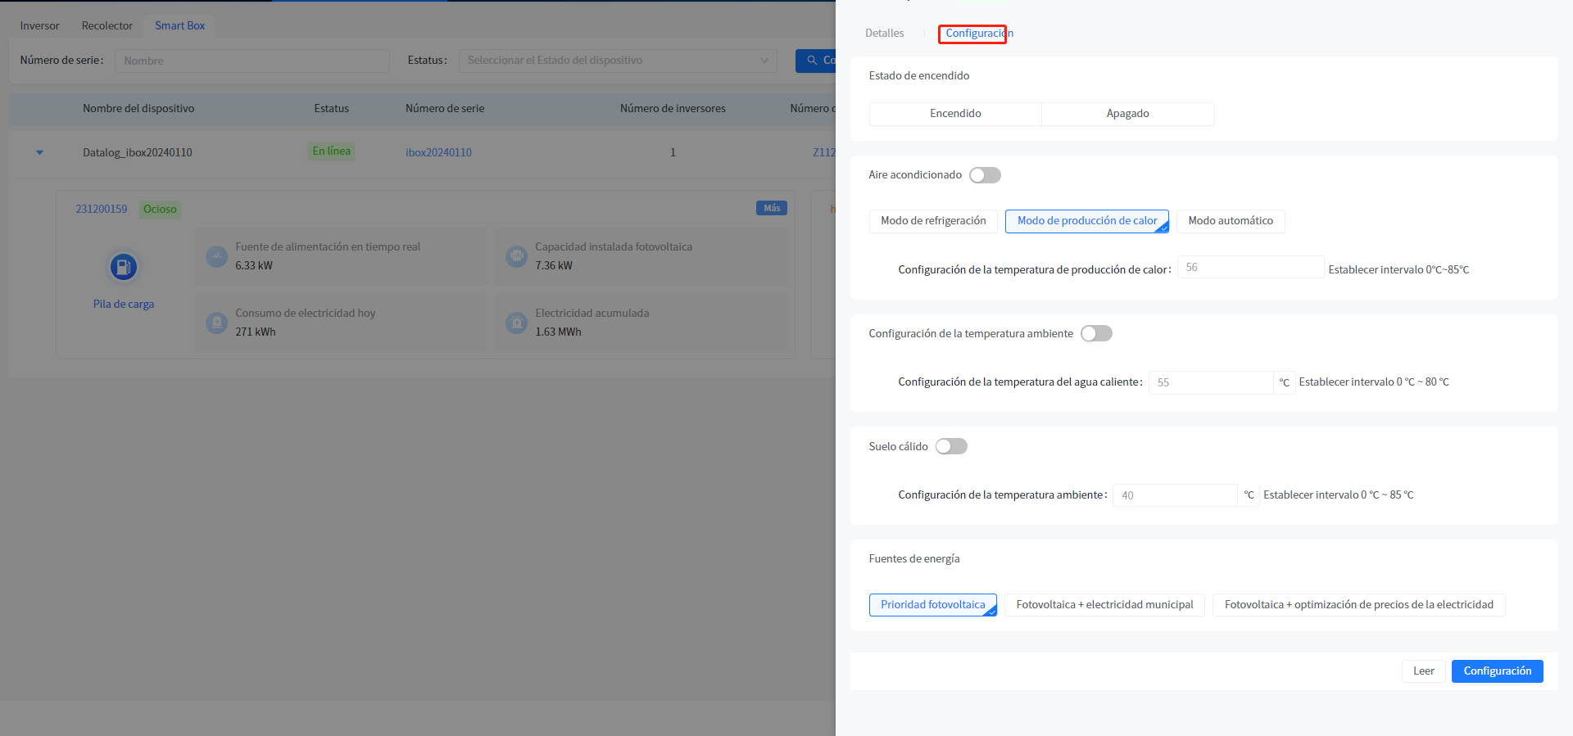Click the electricity consumption today icon
Viewport: 1573px width, 736px height.
click(x=216, y=323)
